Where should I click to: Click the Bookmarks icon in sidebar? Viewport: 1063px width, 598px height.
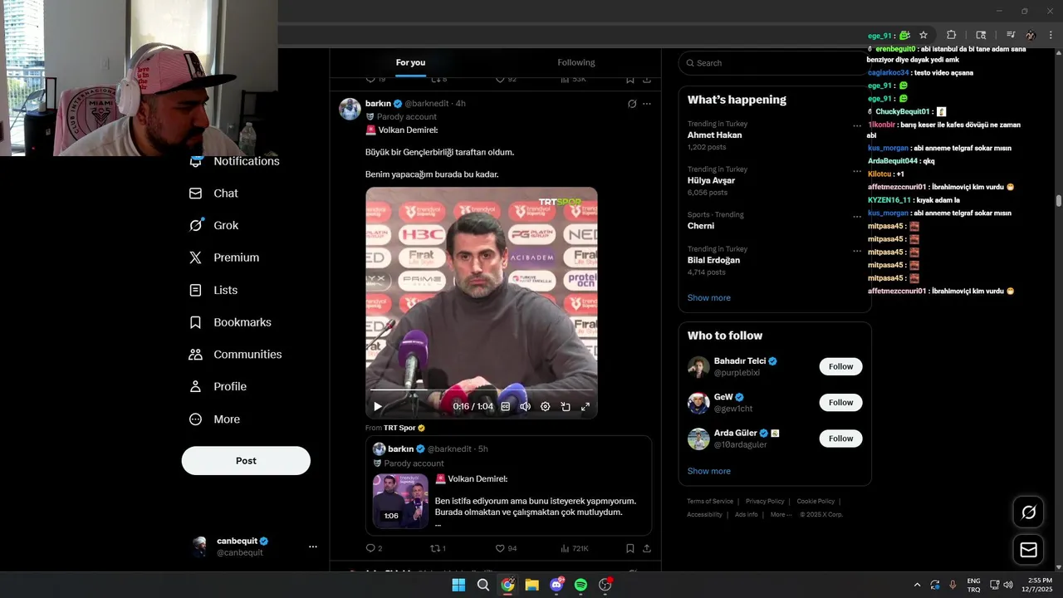point(196,322)
